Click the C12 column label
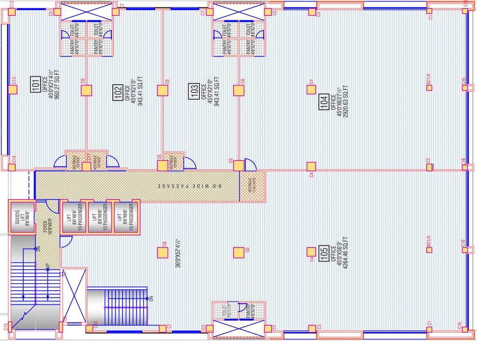Viewport: 477px width, 341px height. click(x=12, y=4)
